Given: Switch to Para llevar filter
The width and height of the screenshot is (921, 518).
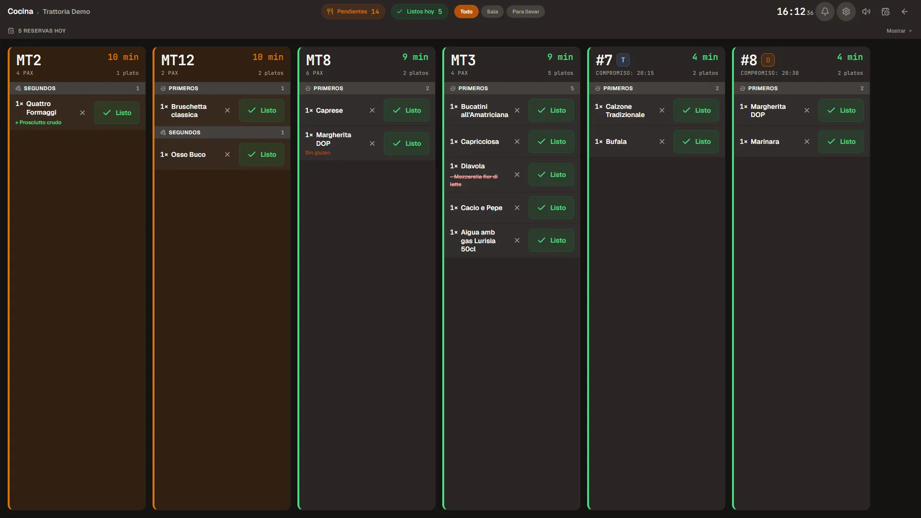Looking at the screenshot, I should click(x=526, y=12).
